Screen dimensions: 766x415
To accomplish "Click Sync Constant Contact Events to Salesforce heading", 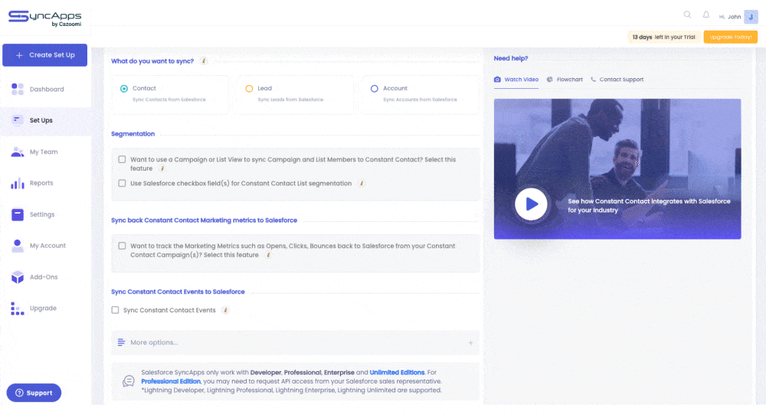I will (x=178, y=292).
